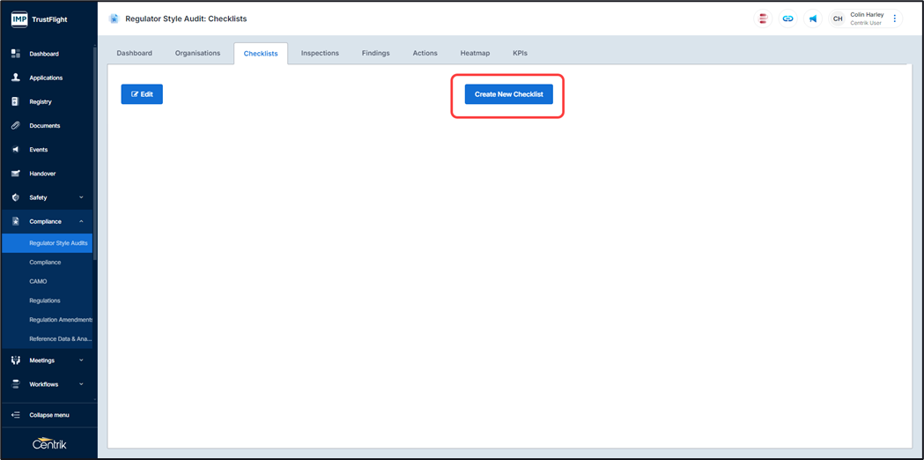Select CAMO in the Compliance submenu
The image size is (924, 460).
click(x=38, y=282)
